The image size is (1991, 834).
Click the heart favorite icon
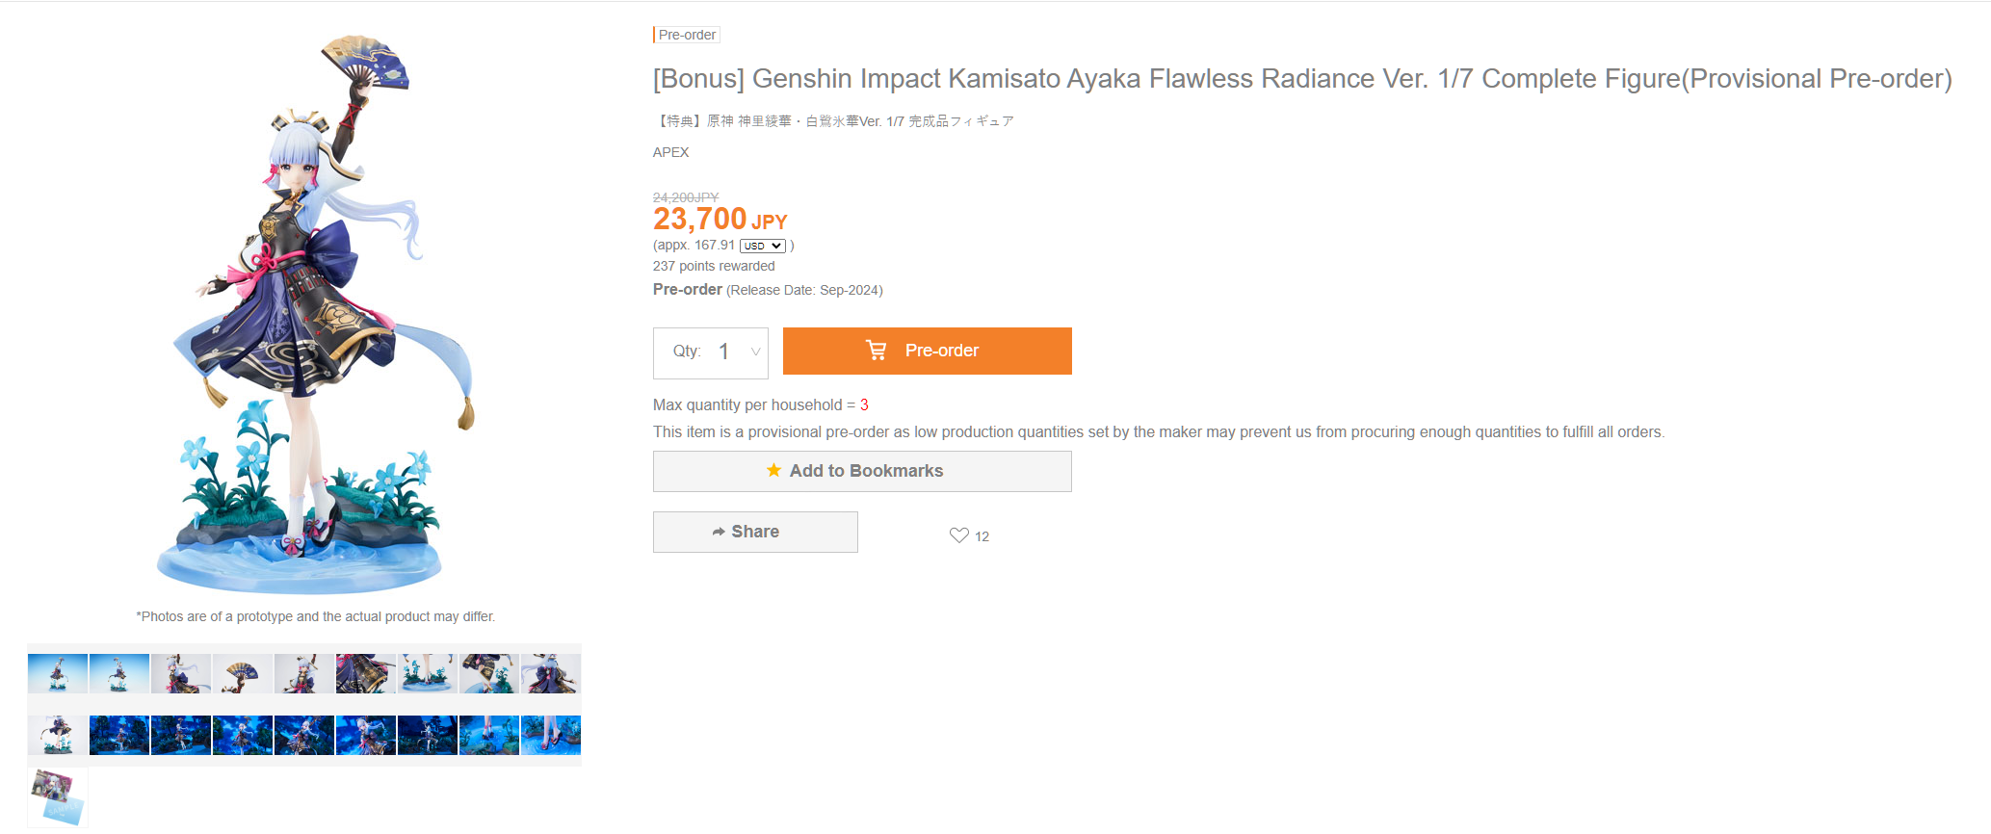tap(958, 535)
